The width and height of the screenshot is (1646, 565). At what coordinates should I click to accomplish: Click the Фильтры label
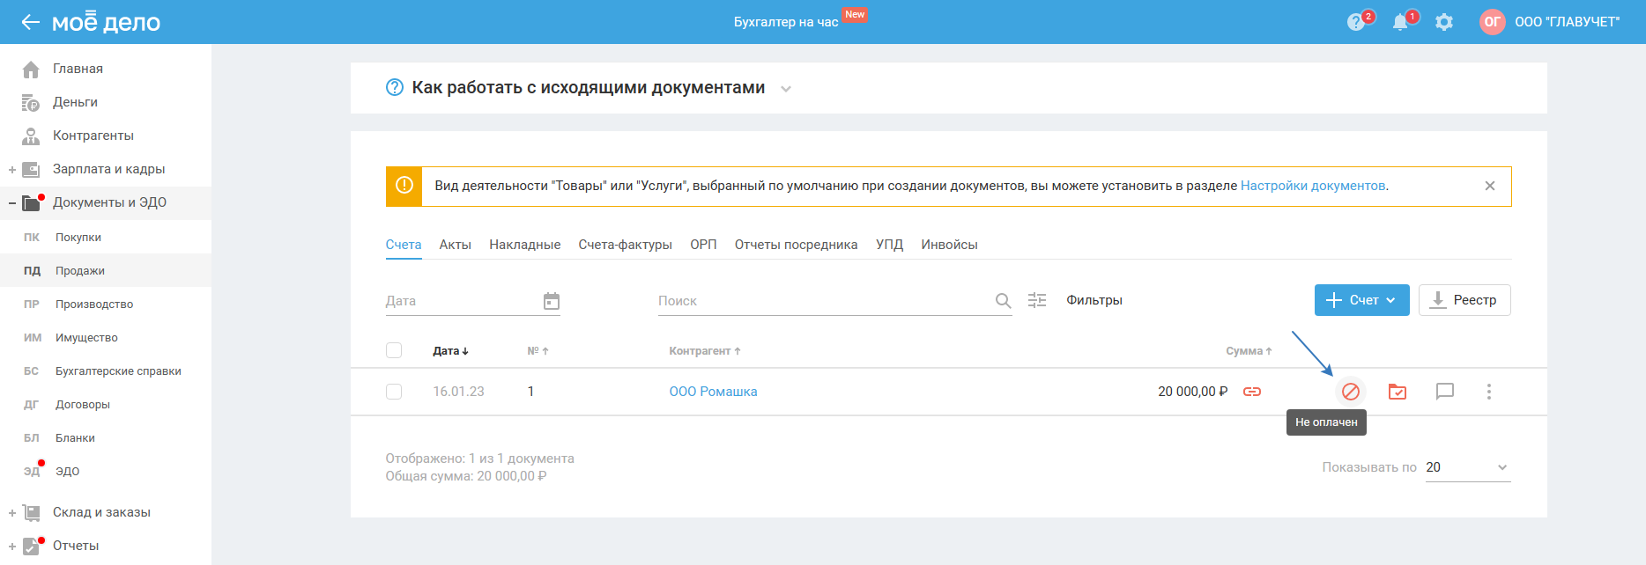1094,300
